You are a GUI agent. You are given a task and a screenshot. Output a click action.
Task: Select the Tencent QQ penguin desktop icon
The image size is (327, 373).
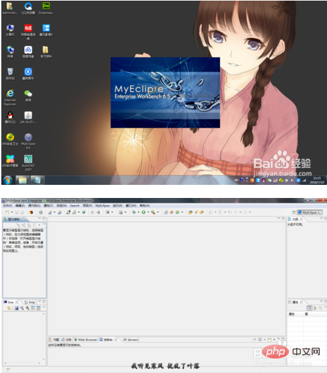pos(10,117)
